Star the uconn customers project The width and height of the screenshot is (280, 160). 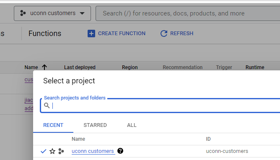click(x=52, y=151)
